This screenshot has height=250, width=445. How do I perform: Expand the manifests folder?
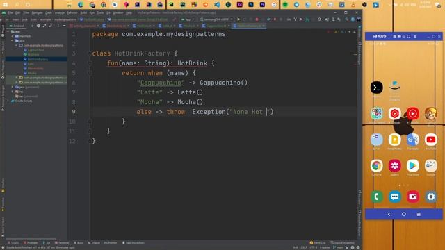13,36
